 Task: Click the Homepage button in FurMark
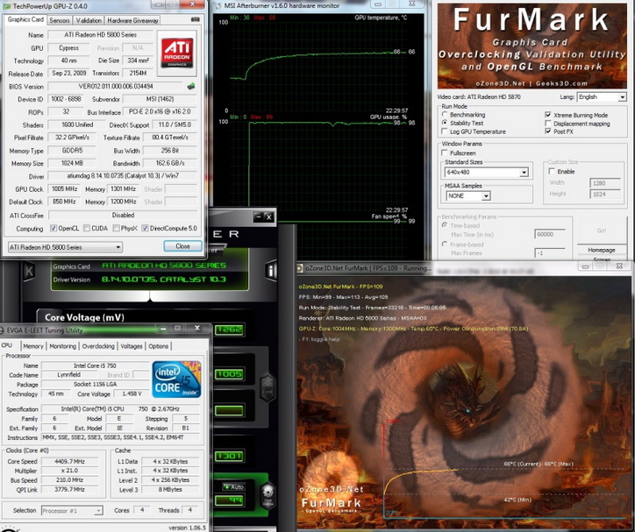[x=602, y=250]
